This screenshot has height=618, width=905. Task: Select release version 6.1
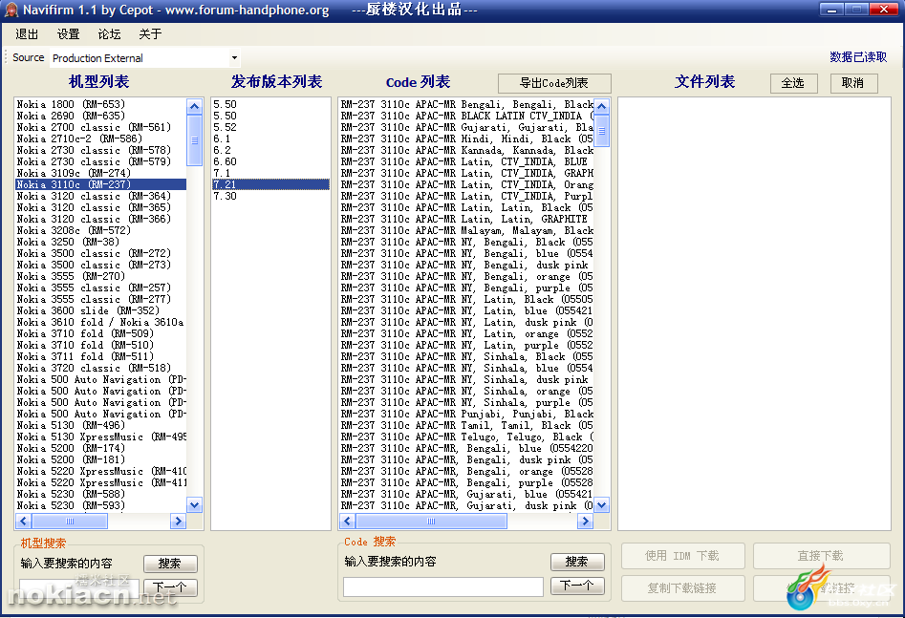coord(270,139)
